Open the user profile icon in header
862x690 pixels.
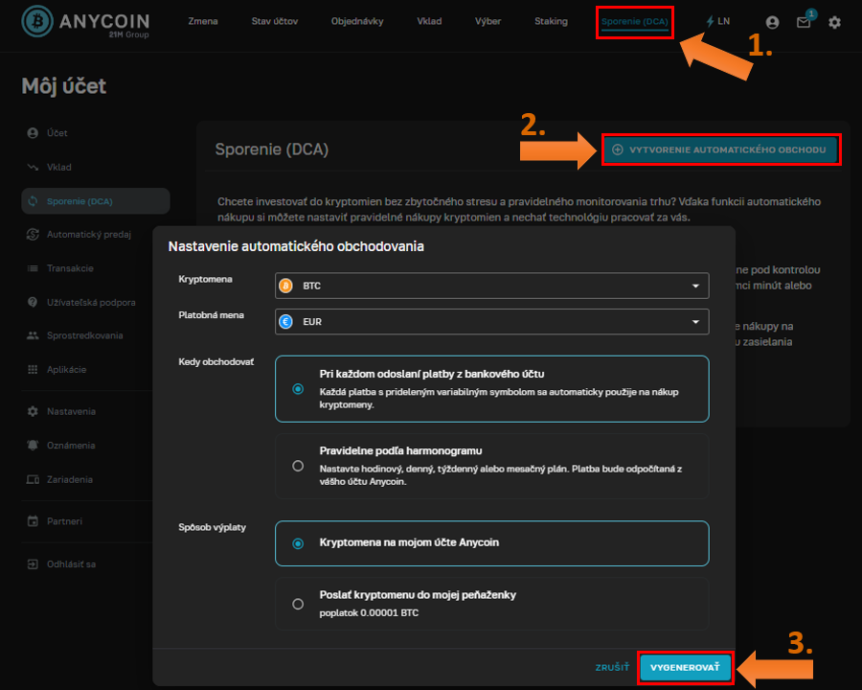[772, 22]
